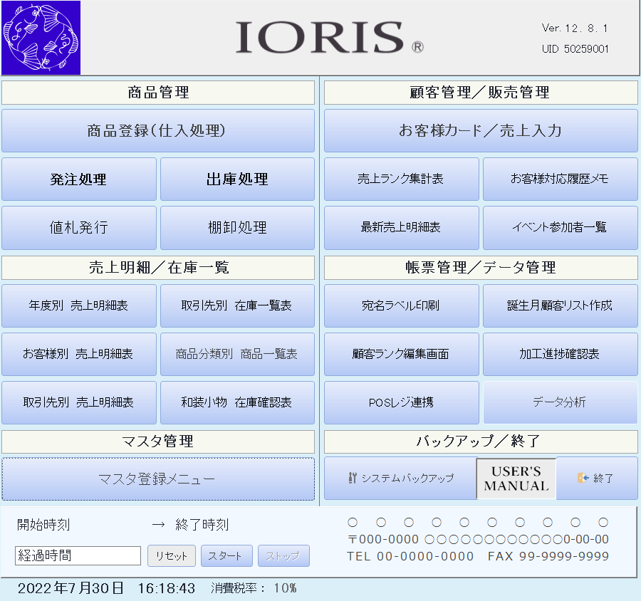
Task: Click the 経過時間 input field
Action: 78,555
